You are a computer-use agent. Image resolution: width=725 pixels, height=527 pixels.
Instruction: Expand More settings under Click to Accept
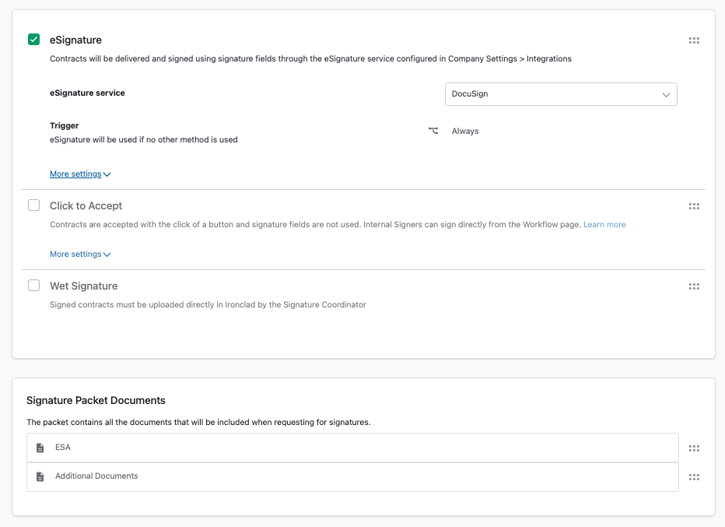tap(76, 254)
